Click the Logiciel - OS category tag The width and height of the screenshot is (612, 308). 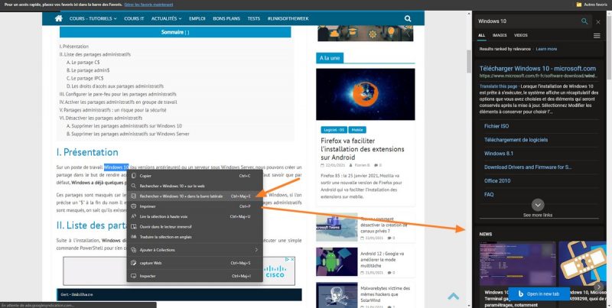click(334, 130)
